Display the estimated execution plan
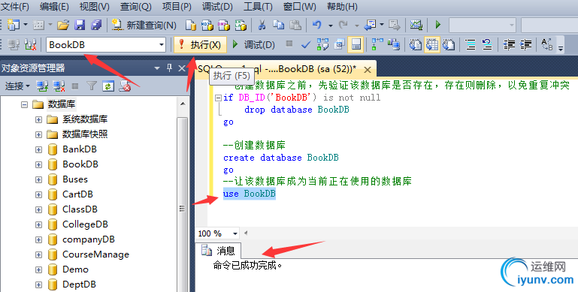Screen dimensions: 578x292 point(322,44)
